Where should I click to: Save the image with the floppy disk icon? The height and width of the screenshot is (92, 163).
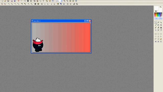[8, 1]
